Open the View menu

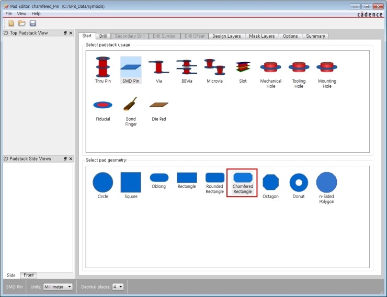pyautogui.click(x=22, y=14)
